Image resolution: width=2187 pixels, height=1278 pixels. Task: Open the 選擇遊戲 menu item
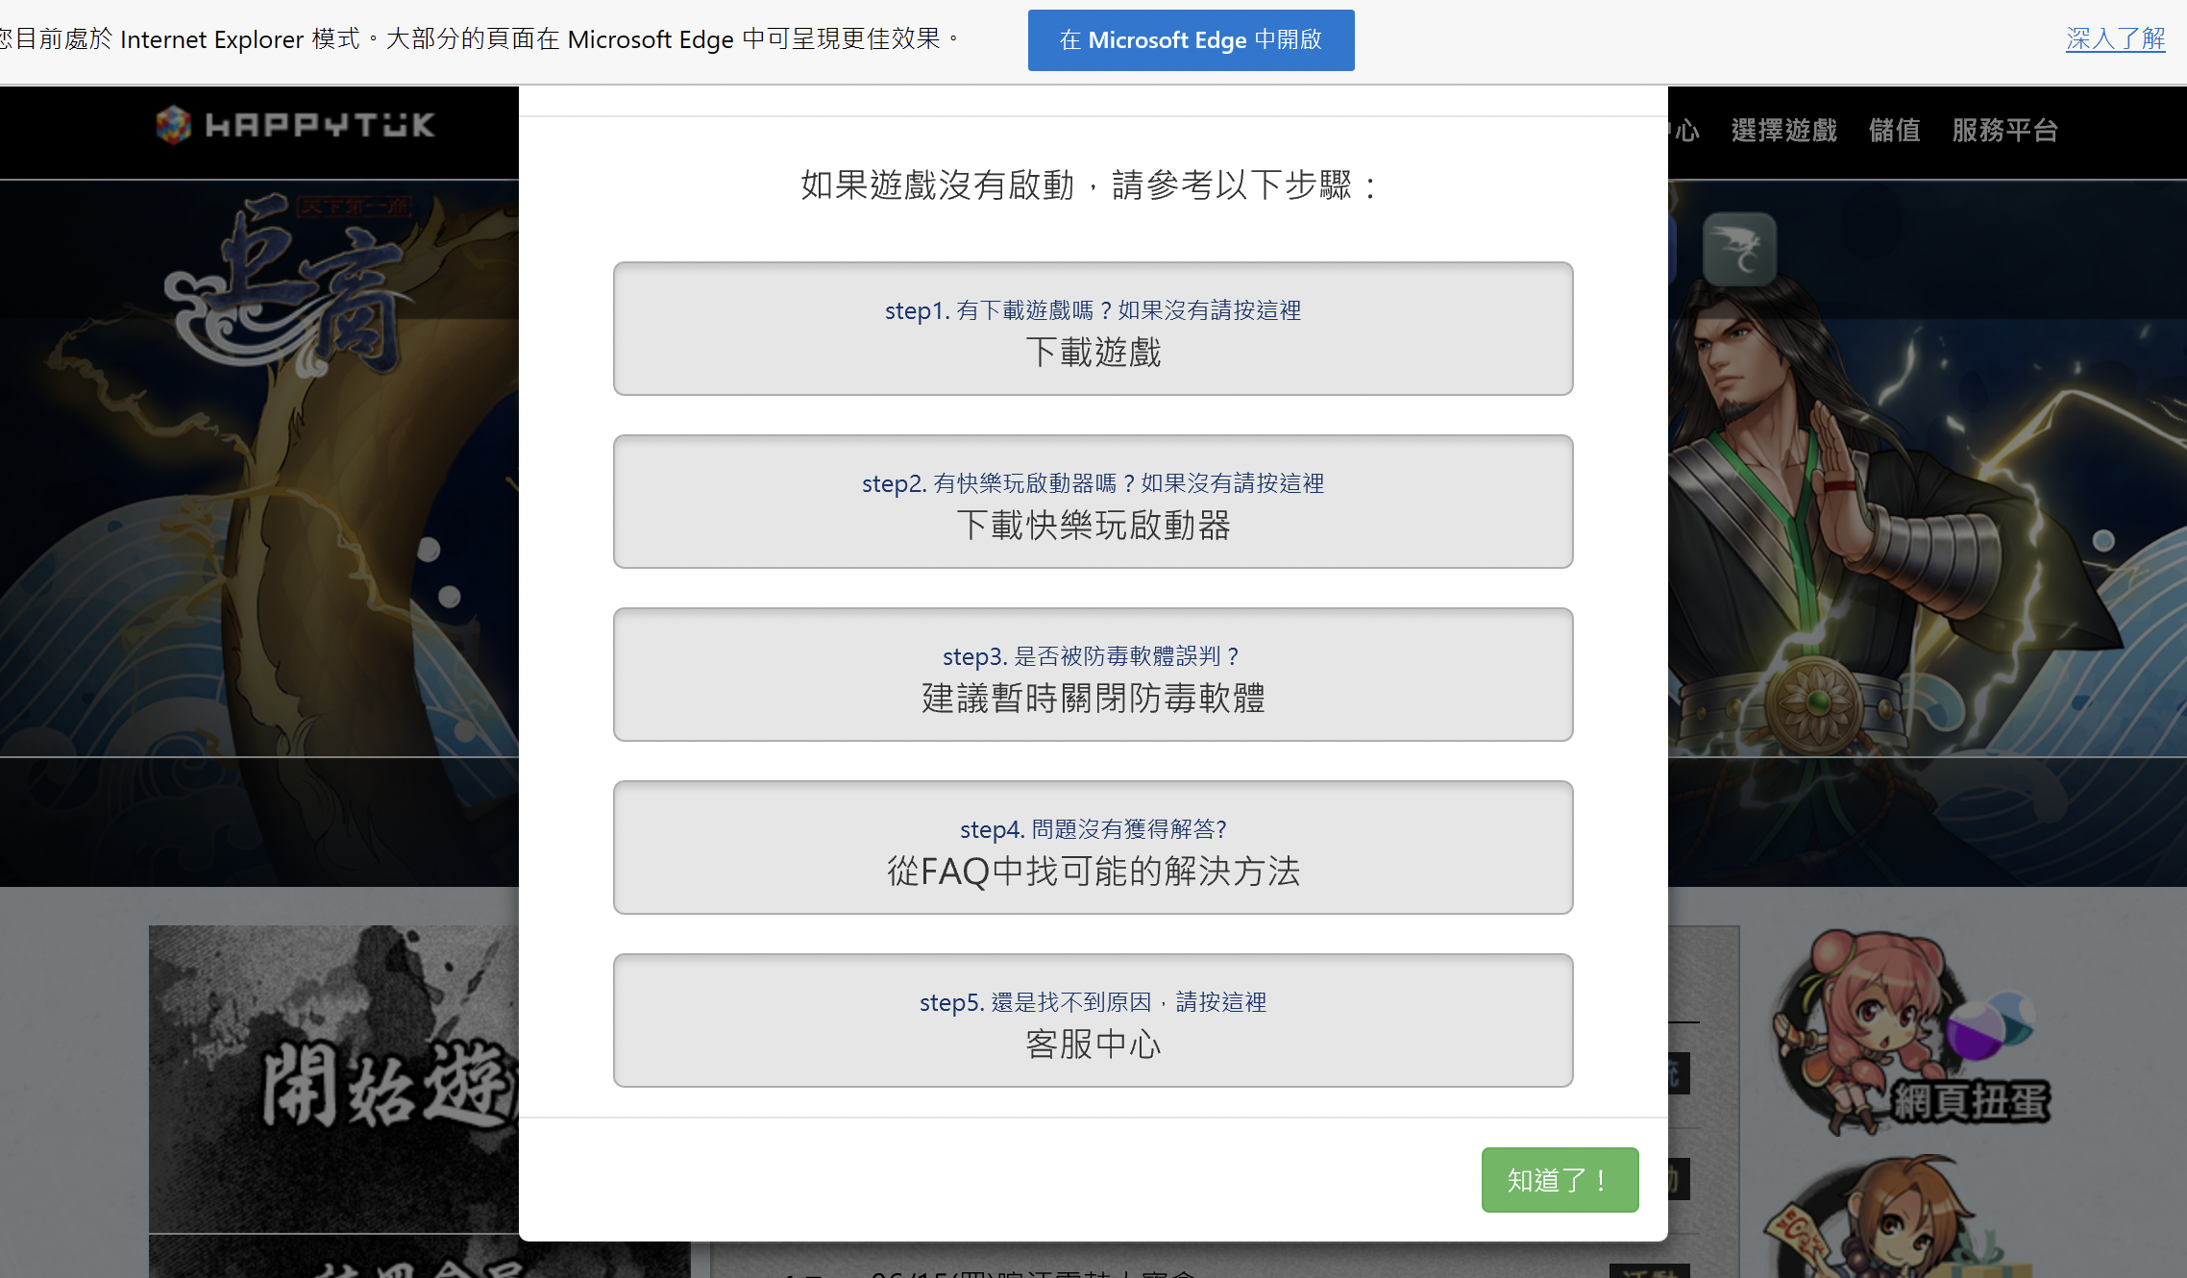(x=1783, y=130)
